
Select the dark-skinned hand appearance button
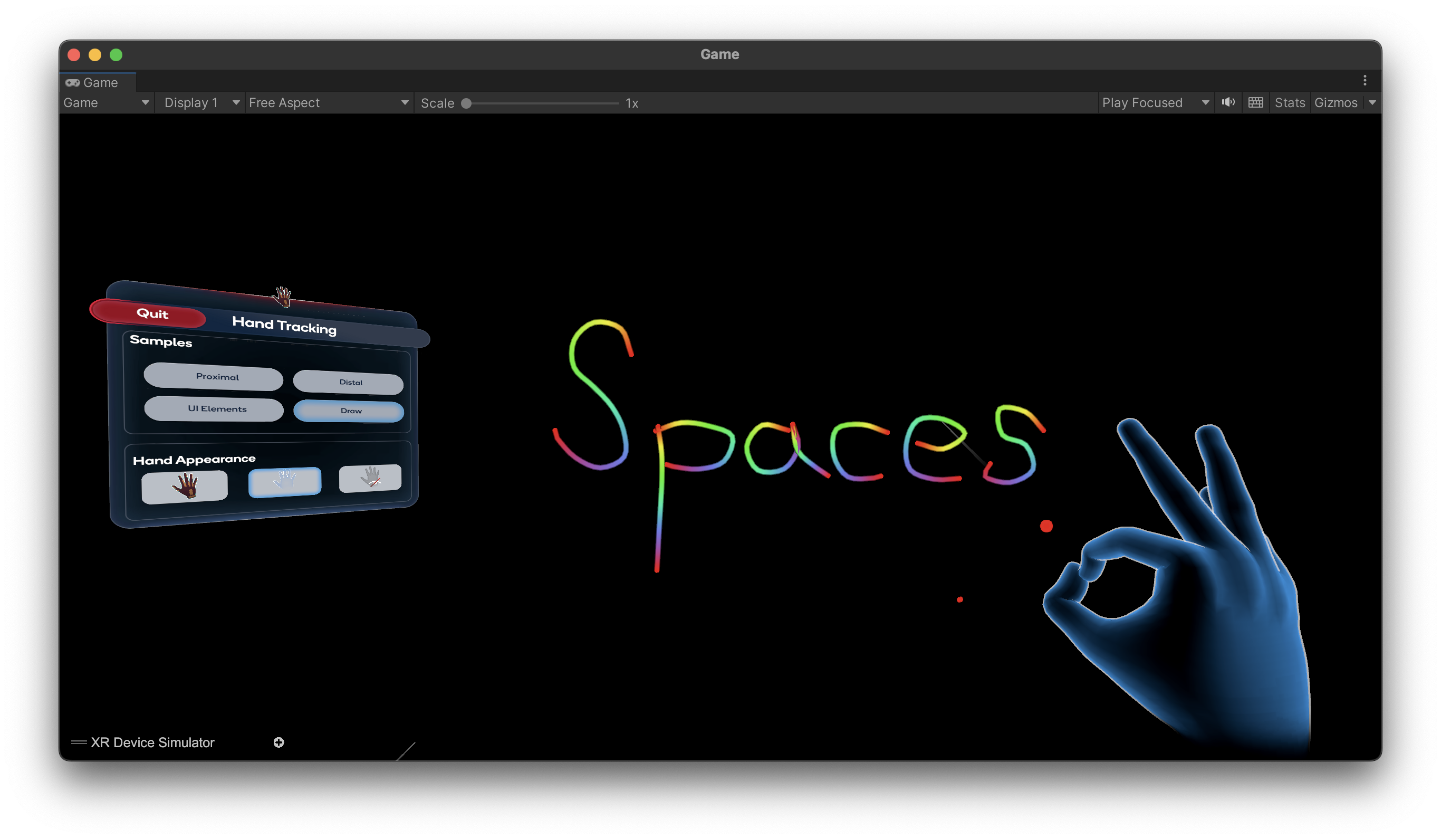(184, 487)
